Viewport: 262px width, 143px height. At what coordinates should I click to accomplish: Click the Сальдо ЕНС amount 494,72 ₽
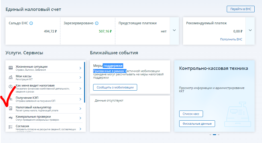point(50,31)
